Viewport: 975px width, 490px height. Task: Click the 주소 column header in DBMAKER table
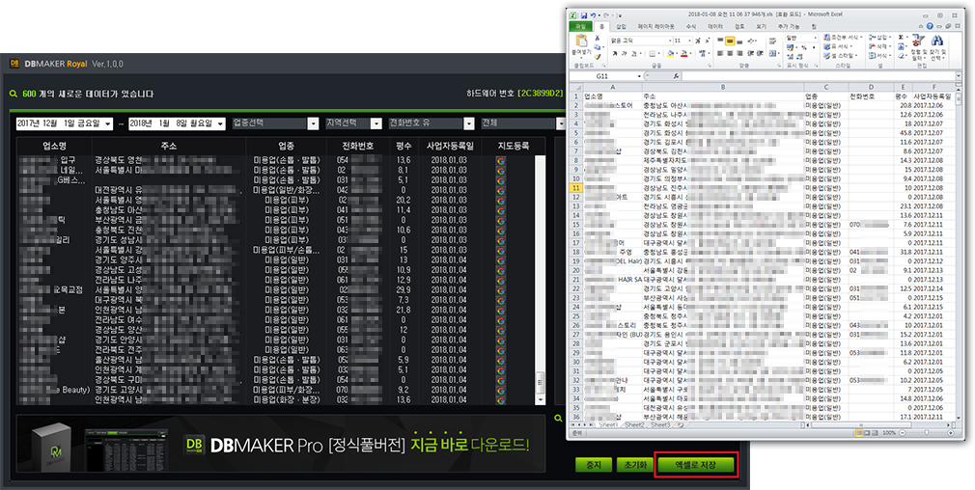(x=169, y=146)
